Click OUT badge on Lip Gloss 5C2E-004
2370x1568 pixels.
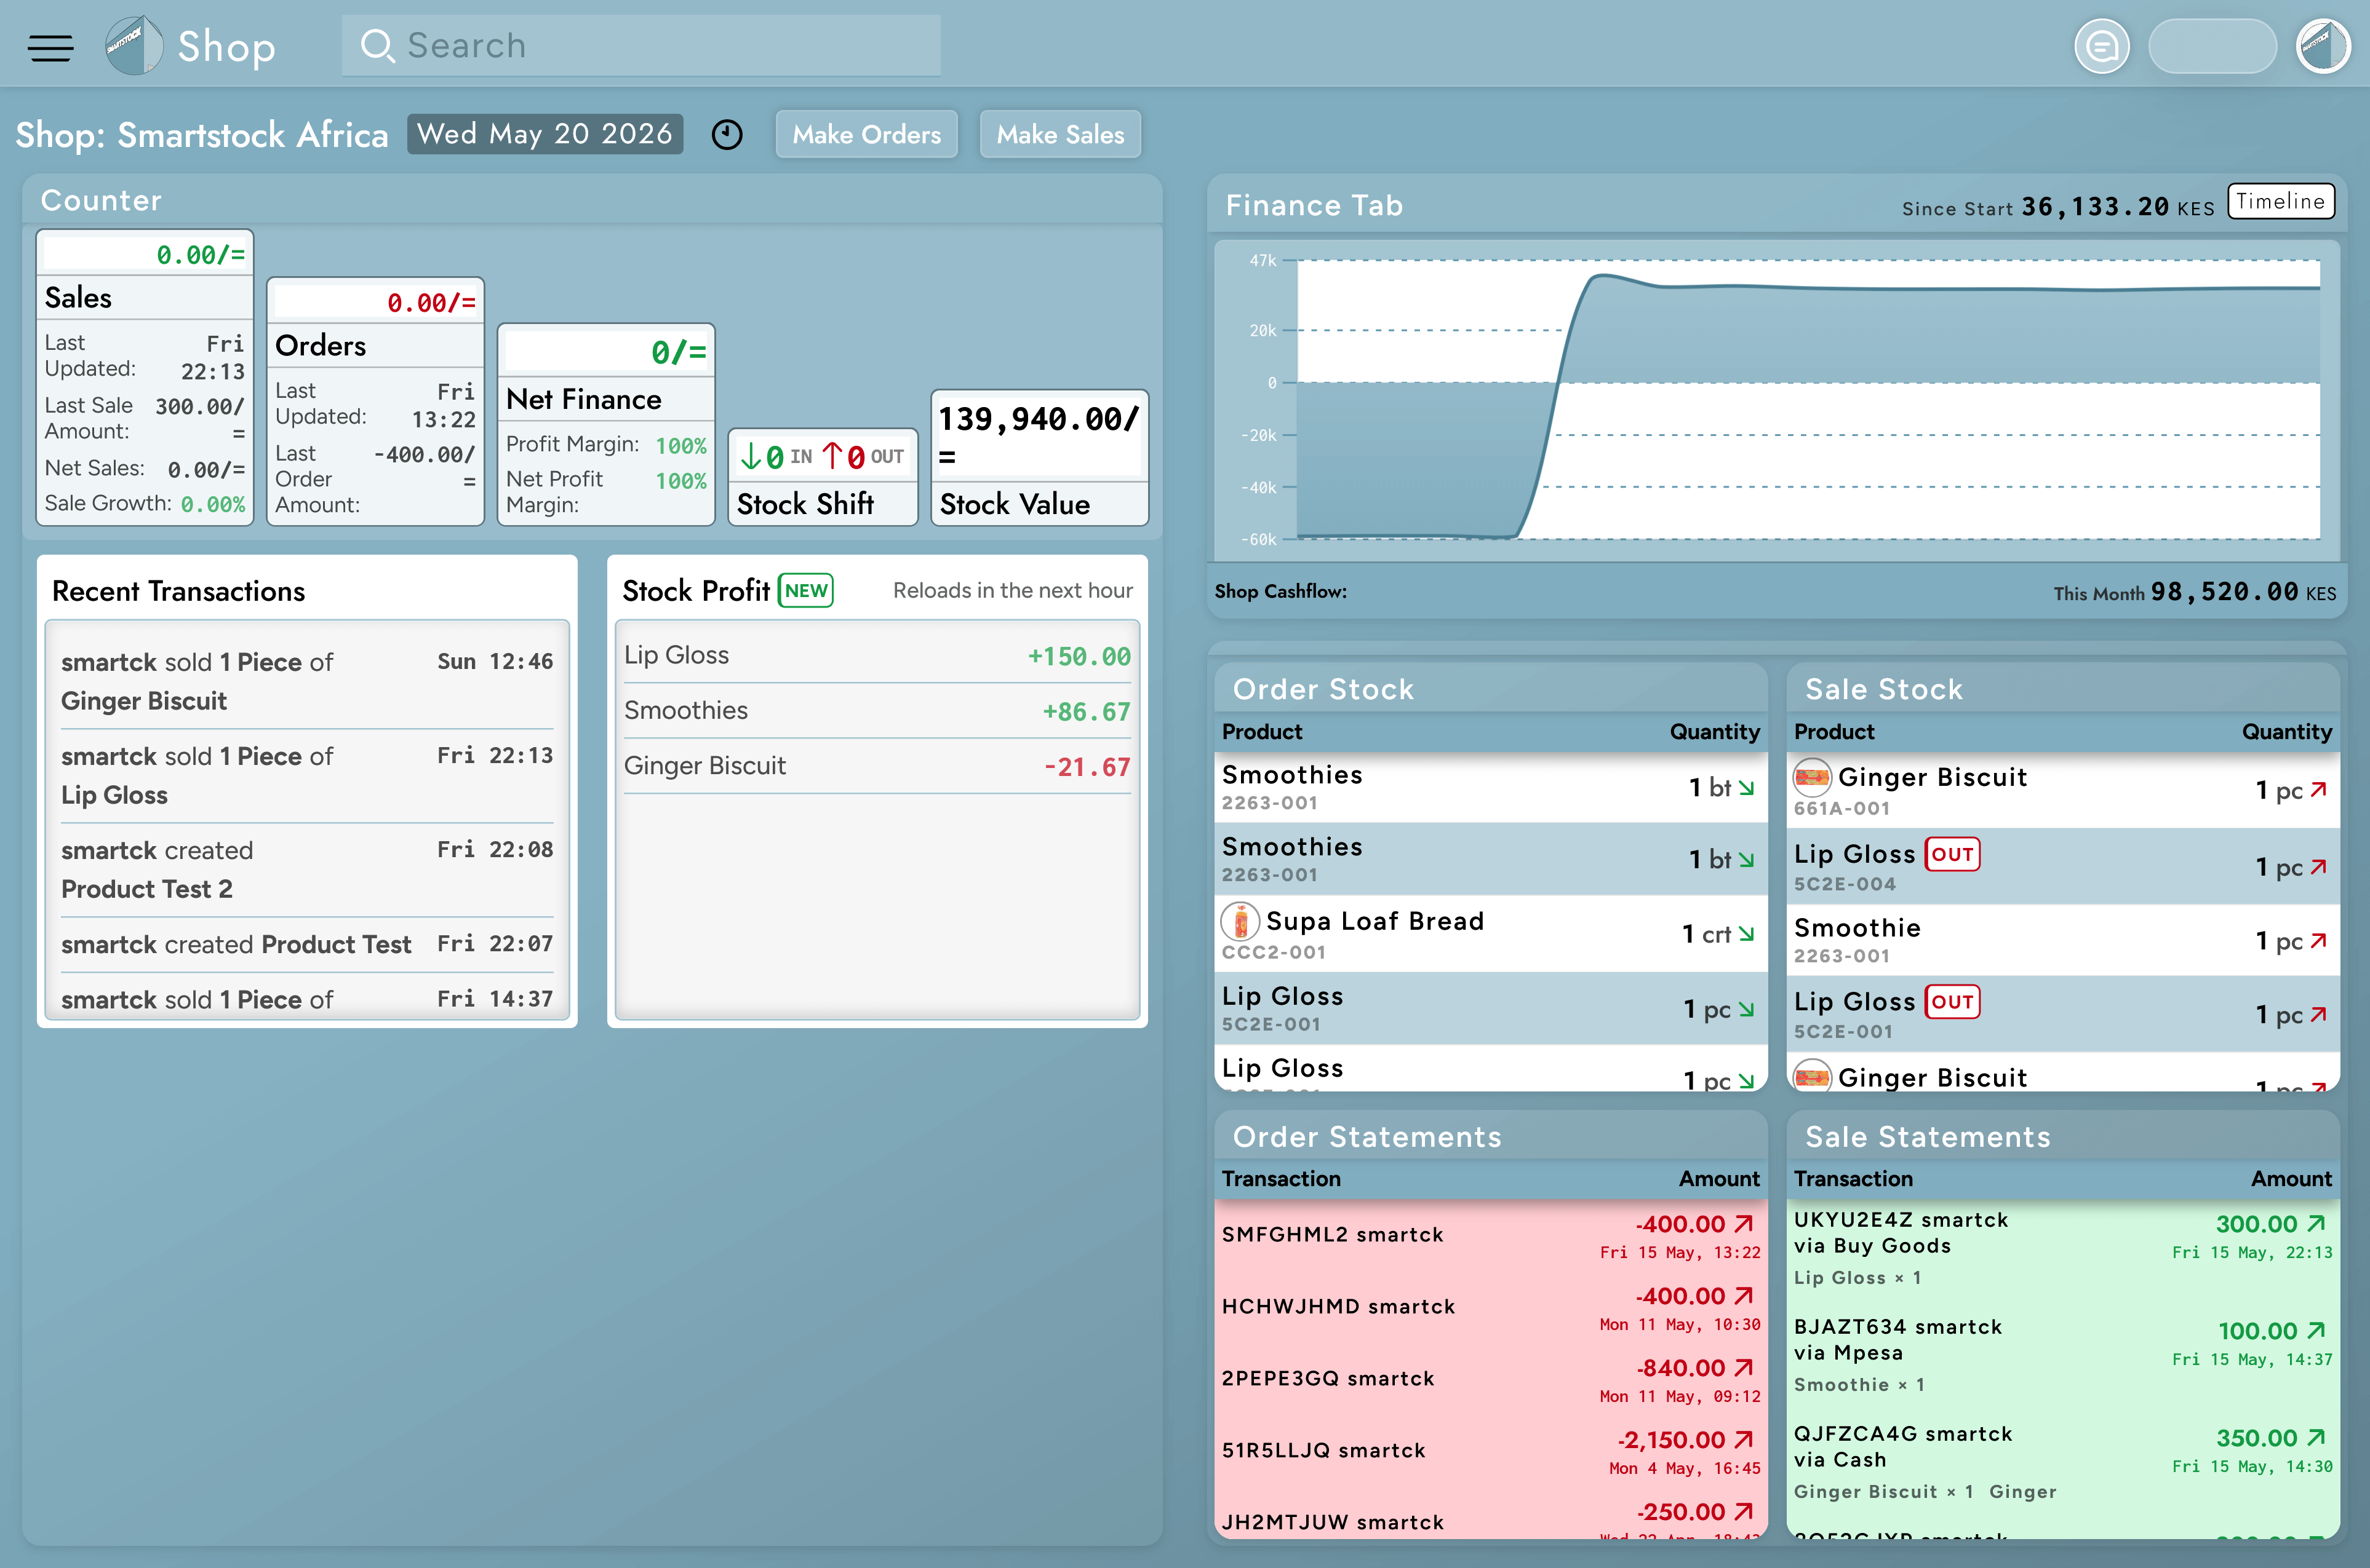tap(1952, 855)
